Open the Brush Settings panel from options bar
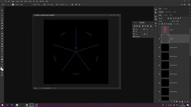 coord(13,4)
